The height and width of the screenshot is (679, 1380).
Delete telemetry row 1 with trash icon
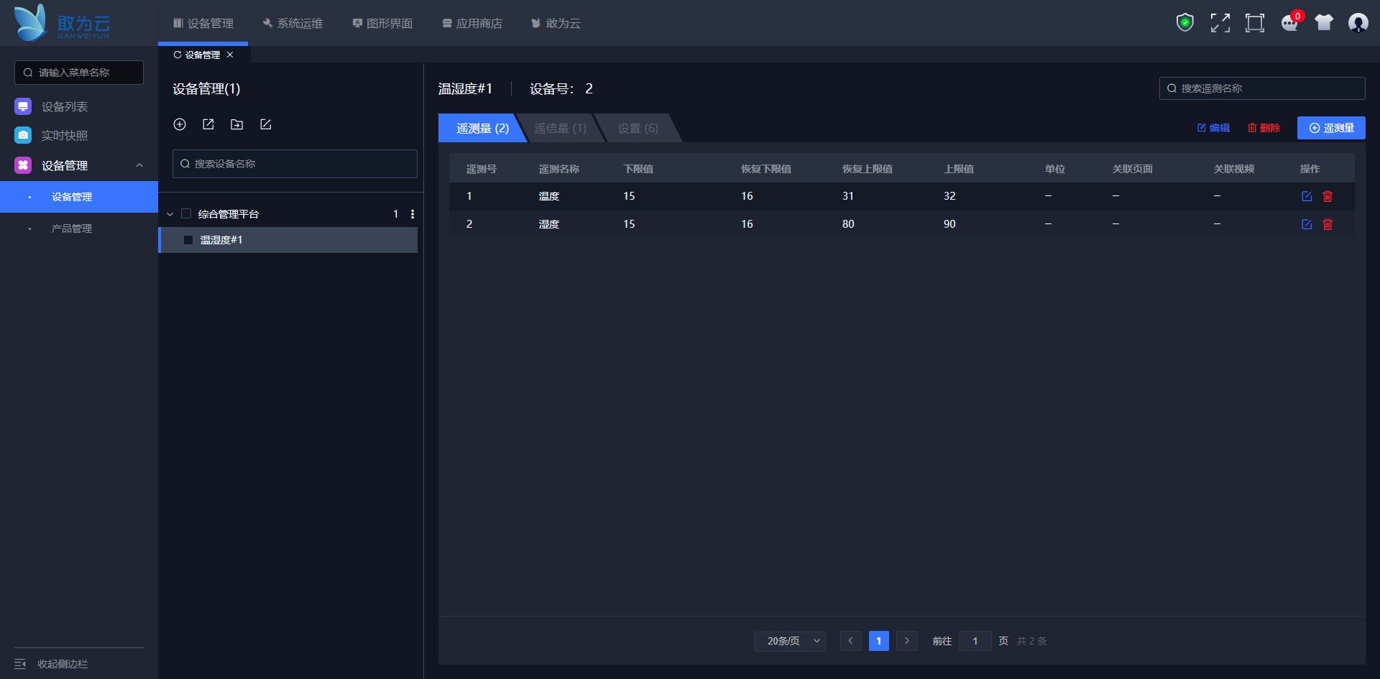click(x=1328, y=196)
